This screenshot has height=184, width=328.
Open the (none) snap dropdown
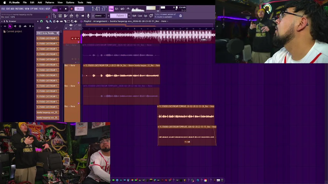click(100, 16)
